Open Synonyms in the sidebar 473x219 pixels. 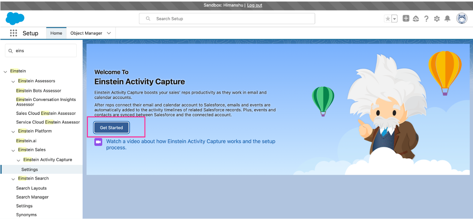pyautogui.click(x=27, y=215)
